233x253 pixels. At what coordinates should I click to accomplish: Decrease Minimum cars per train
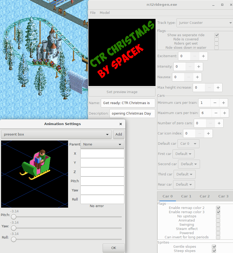tap(215, 103)
